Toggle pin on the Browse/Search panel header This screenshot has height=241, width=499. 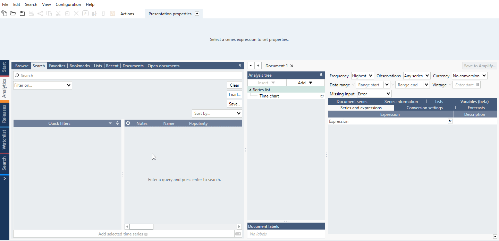pyautogui.click(x=240, y=66)
